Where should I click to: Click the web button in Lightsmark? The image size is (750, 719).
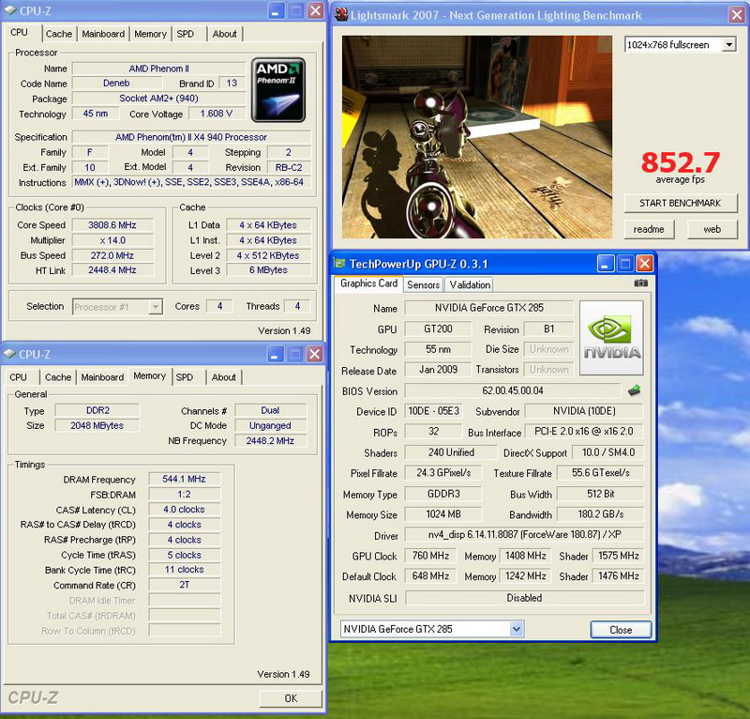point(712,229)
